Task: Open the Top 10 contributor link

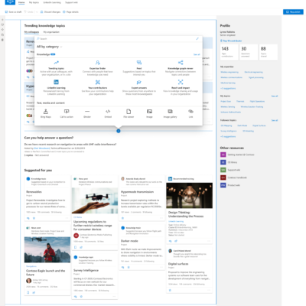Action: tap(231, 41)
